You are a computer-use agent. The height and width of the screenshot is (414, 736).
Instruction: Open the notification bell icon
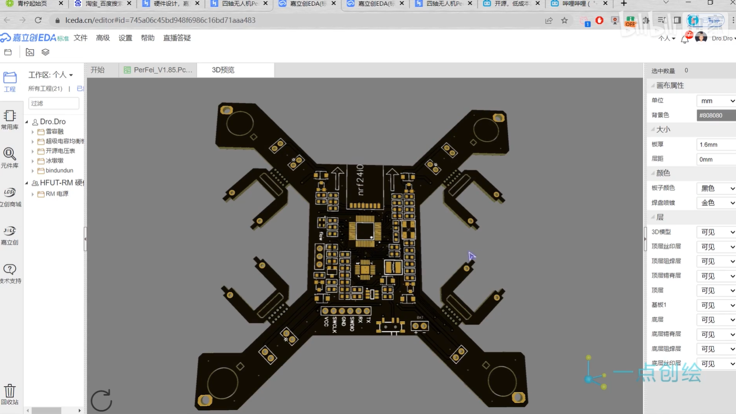click(x=685, y=38)
